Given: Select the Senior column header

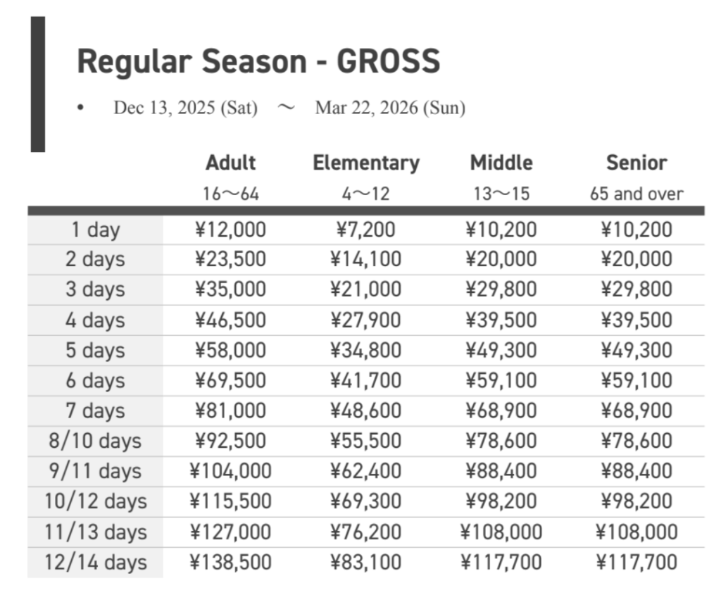Looking at the screenshot, I should tap(636, 163).
